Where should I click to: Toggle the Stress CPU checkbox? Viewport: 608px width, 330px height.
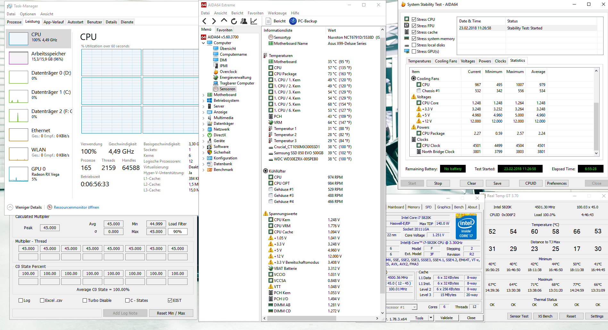coord(414,20)
